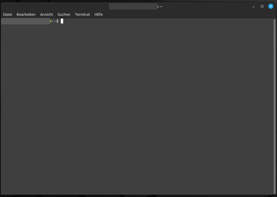Close the terminal with the blue X button
The width and height of the screenshot is (277, 197).
click(271, 6)
